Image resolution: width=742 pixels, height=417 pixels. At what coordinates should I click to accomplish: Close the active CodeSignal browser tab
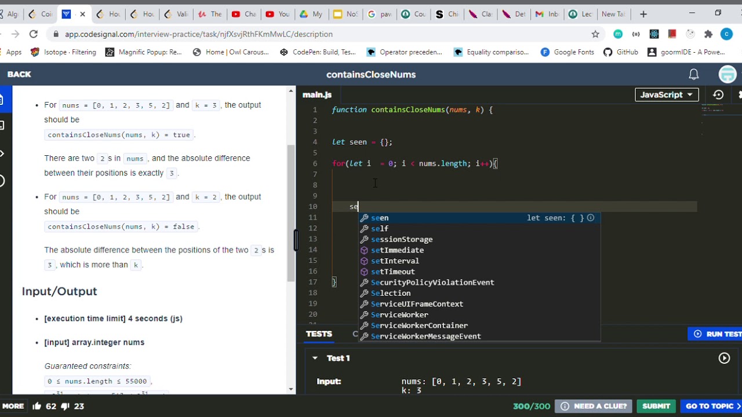82,14
